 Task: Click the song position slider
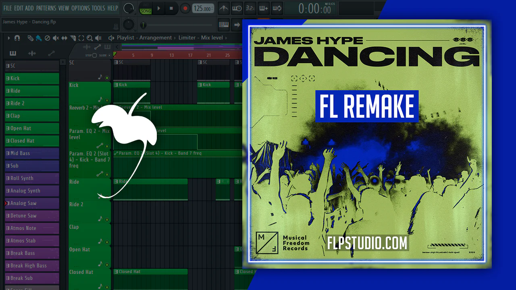tap(177, 25)
